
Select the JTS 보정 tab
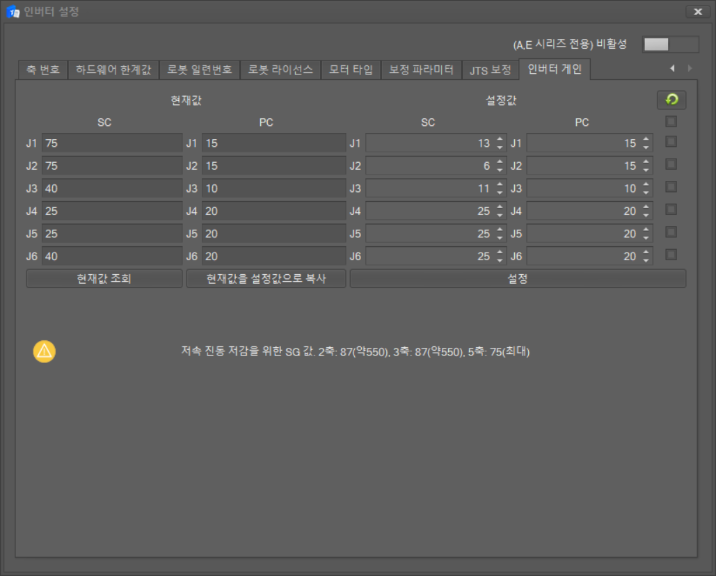pyautogui.click(x=490, y=70)
